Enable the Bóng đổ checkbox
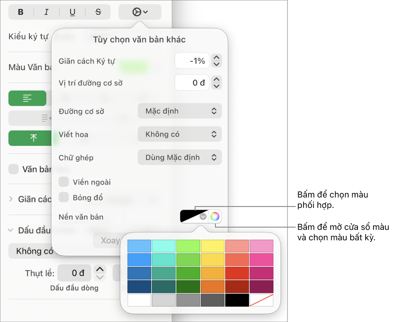The height and width of the screenshot is (322, 393). [64, 197]
